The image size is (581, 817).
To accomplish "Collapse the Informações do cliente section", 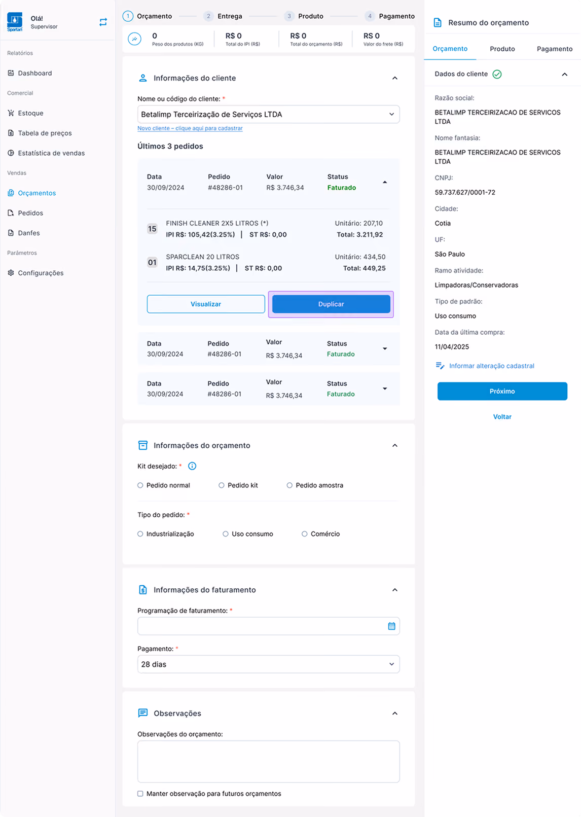I will tap(395, 78).
